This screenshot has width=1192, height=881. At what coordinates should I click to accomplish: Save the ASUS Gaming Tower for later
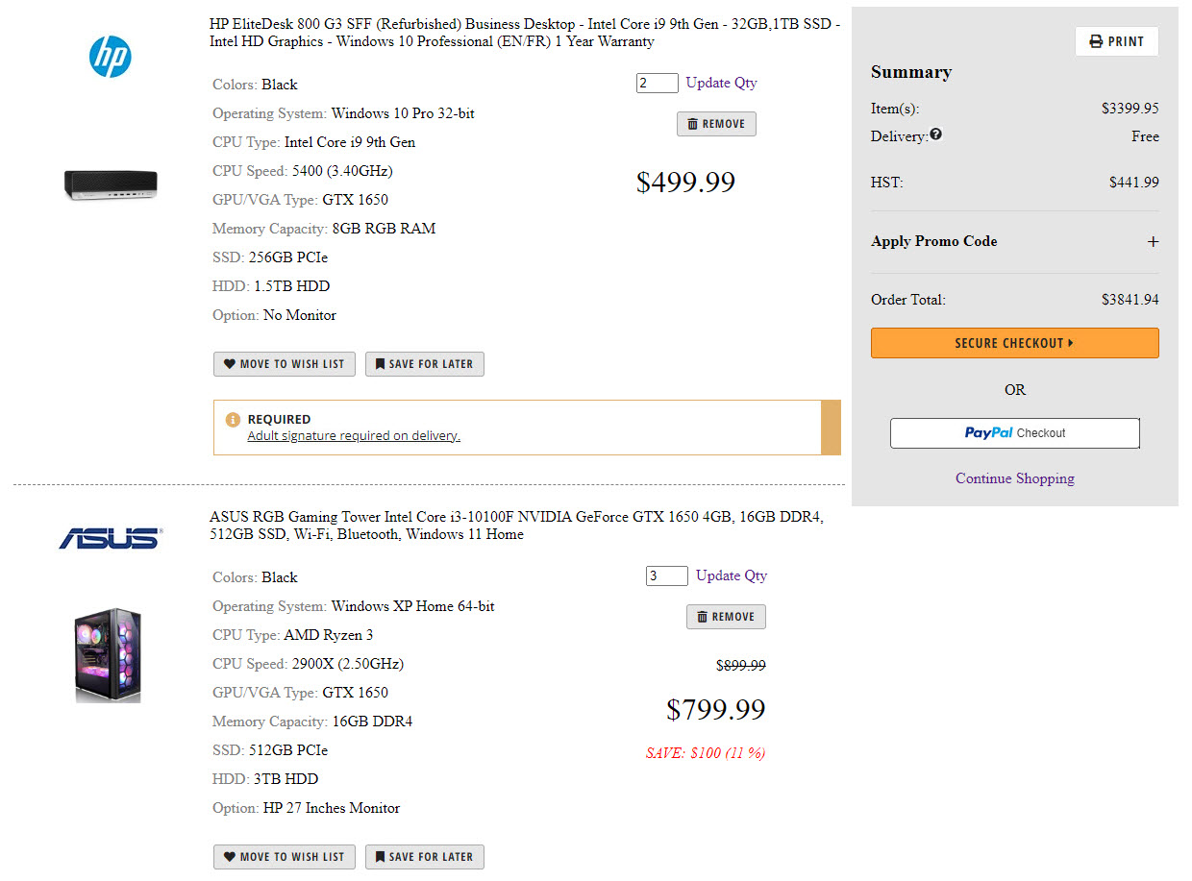tap(424, 857)
